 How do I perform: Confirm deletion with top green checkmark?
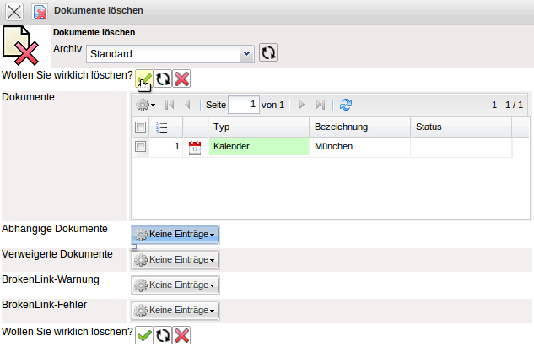point(144,79)
